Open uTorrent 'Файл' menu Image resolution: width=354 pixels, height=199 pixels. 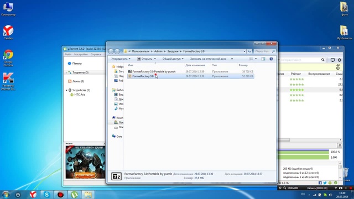[x=68, y=54]
